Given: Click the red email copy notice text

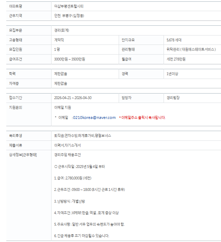Looking at the screenshot, I should [x=142, y=118].
